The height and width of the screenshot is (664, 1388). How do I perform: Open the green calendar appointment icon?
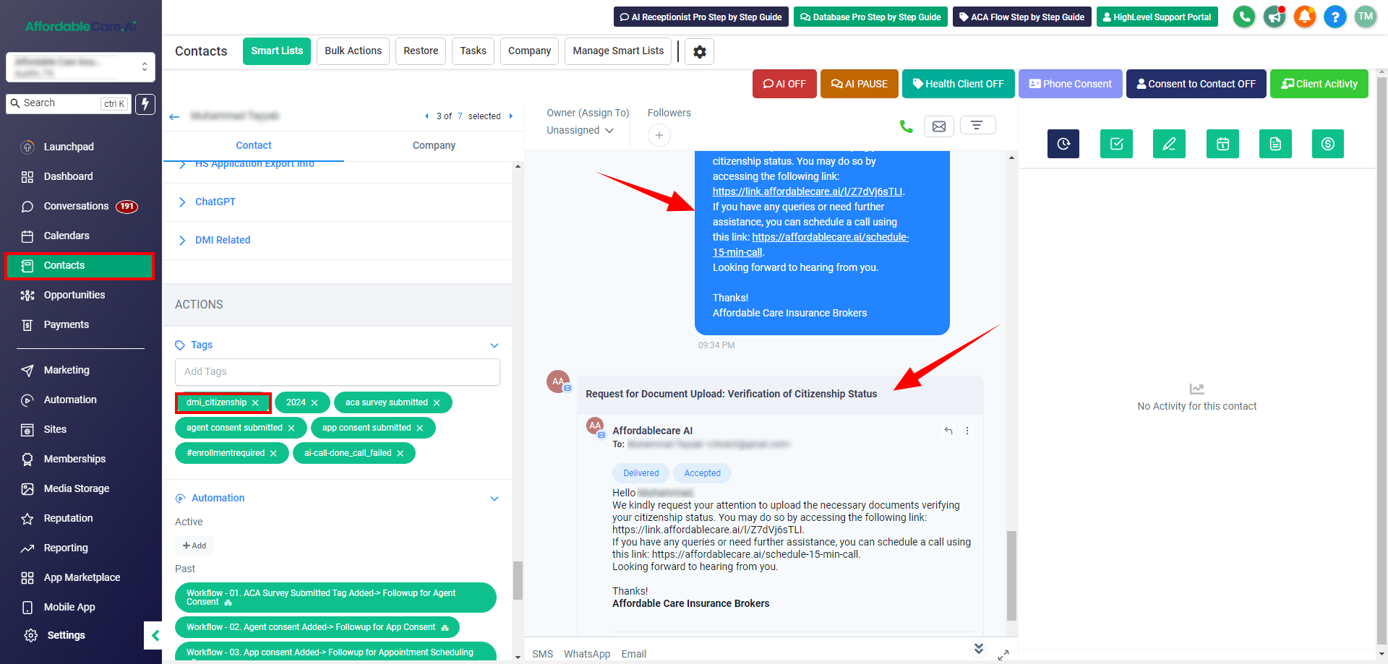point(1222,144)
